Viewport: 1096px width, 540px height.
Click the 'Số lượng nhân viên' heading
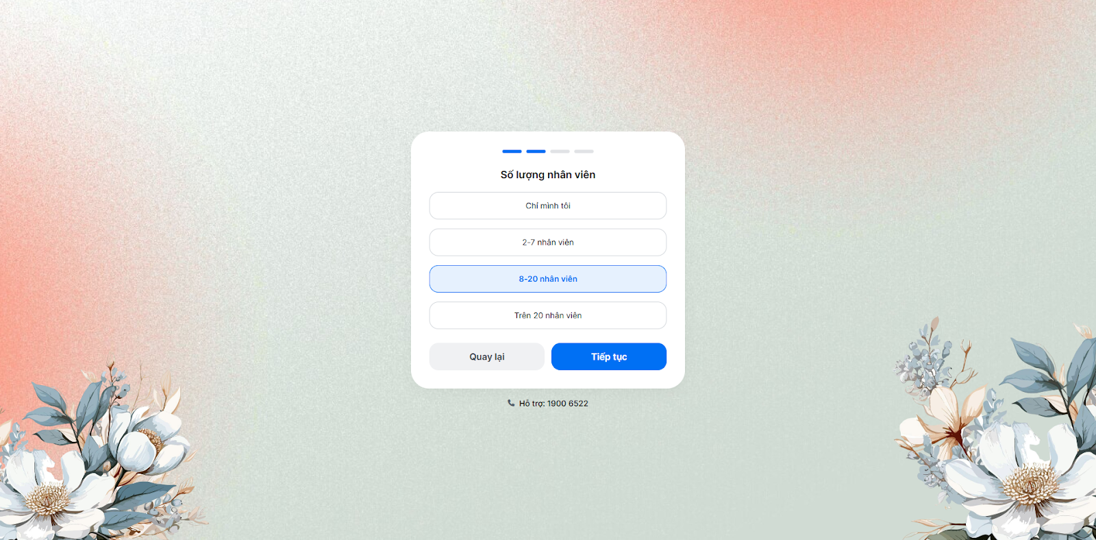pos(548,175)
